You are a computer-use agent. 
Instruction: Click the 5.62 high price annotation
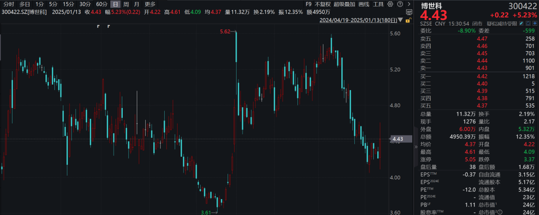(225, 31)
